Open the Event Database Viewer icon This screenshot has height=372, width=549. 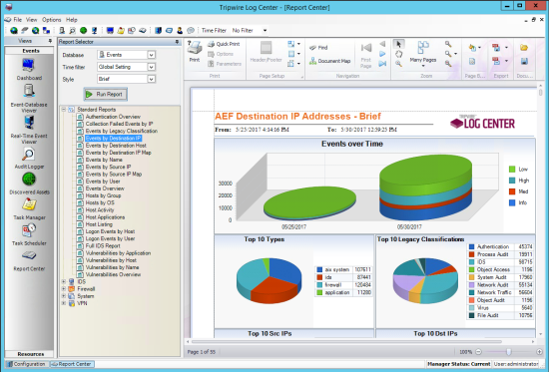[x=29, y=92]
